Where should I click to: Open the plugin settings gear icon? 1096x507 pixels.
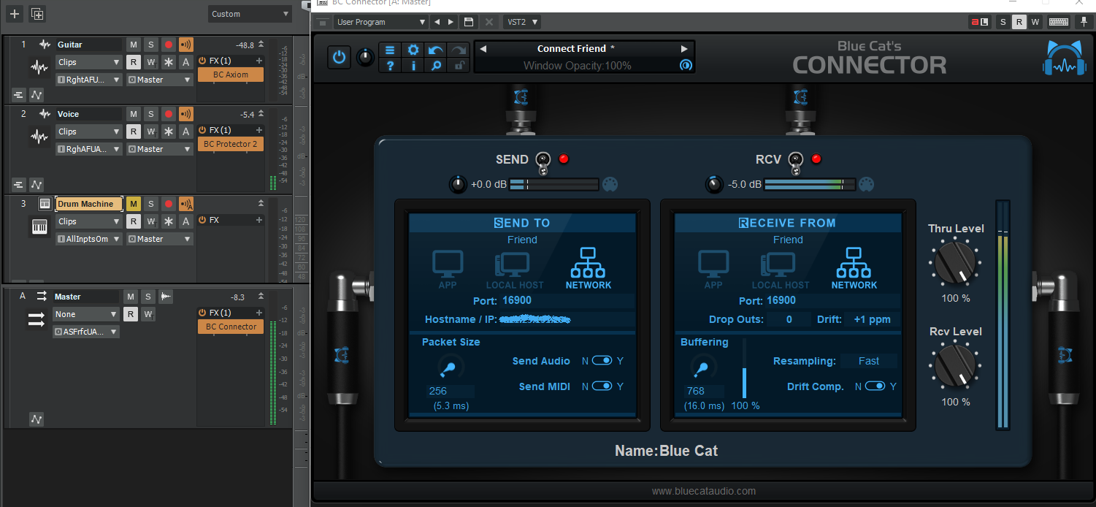click(x=413, y=50)
